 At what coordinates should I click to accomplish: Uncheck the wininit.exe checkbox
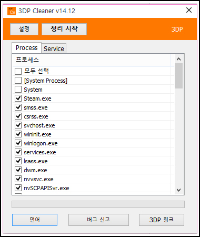pyautogui.click(x=18, y=134)
